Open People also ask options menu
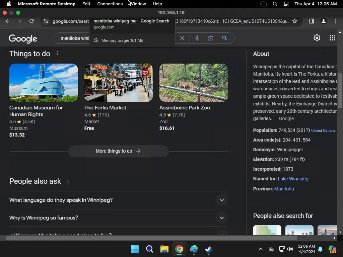This screenshot has height=257, width=343. (68, 181)
